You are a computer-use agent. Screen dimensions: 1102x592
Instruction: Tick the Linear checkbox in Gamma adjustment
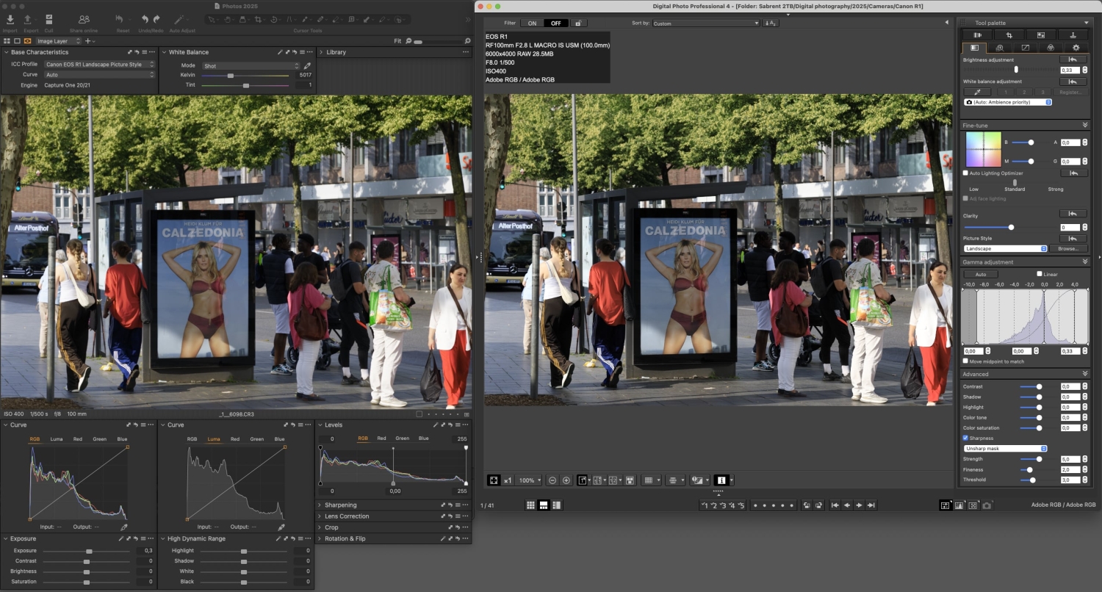[x=1040, y=274]
